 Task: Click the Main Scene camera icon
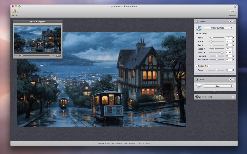198,97
